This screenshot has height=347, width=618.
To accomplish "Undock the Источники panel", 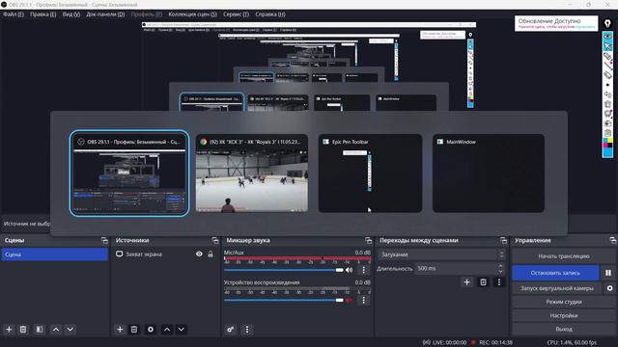I will (x=215, y=240).
